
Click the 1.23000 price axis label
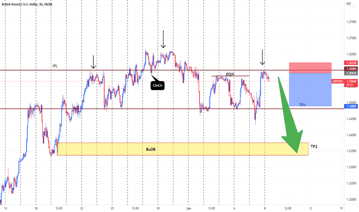coord(351,167)
